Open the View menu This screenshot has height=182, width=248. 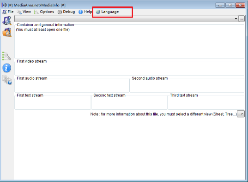(24, 12)
